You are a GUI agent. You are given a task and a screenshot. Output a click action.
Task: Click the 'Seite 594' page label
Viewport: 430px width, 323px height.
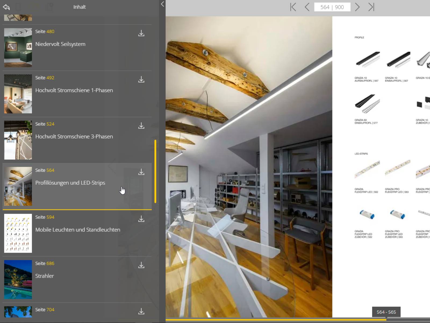45,217
